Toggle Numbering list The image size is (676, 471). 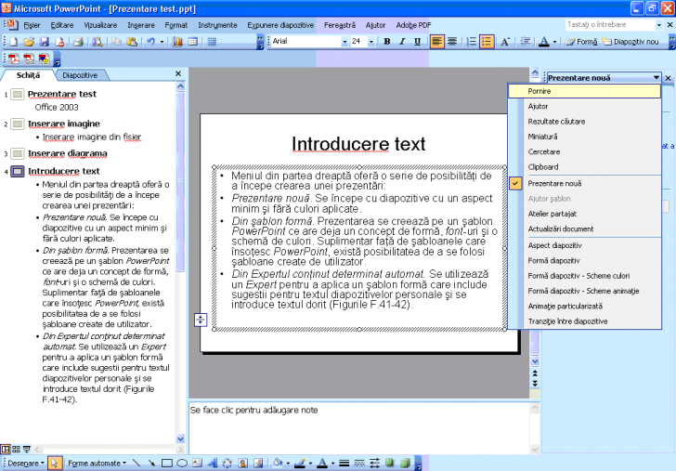(471, 42)
